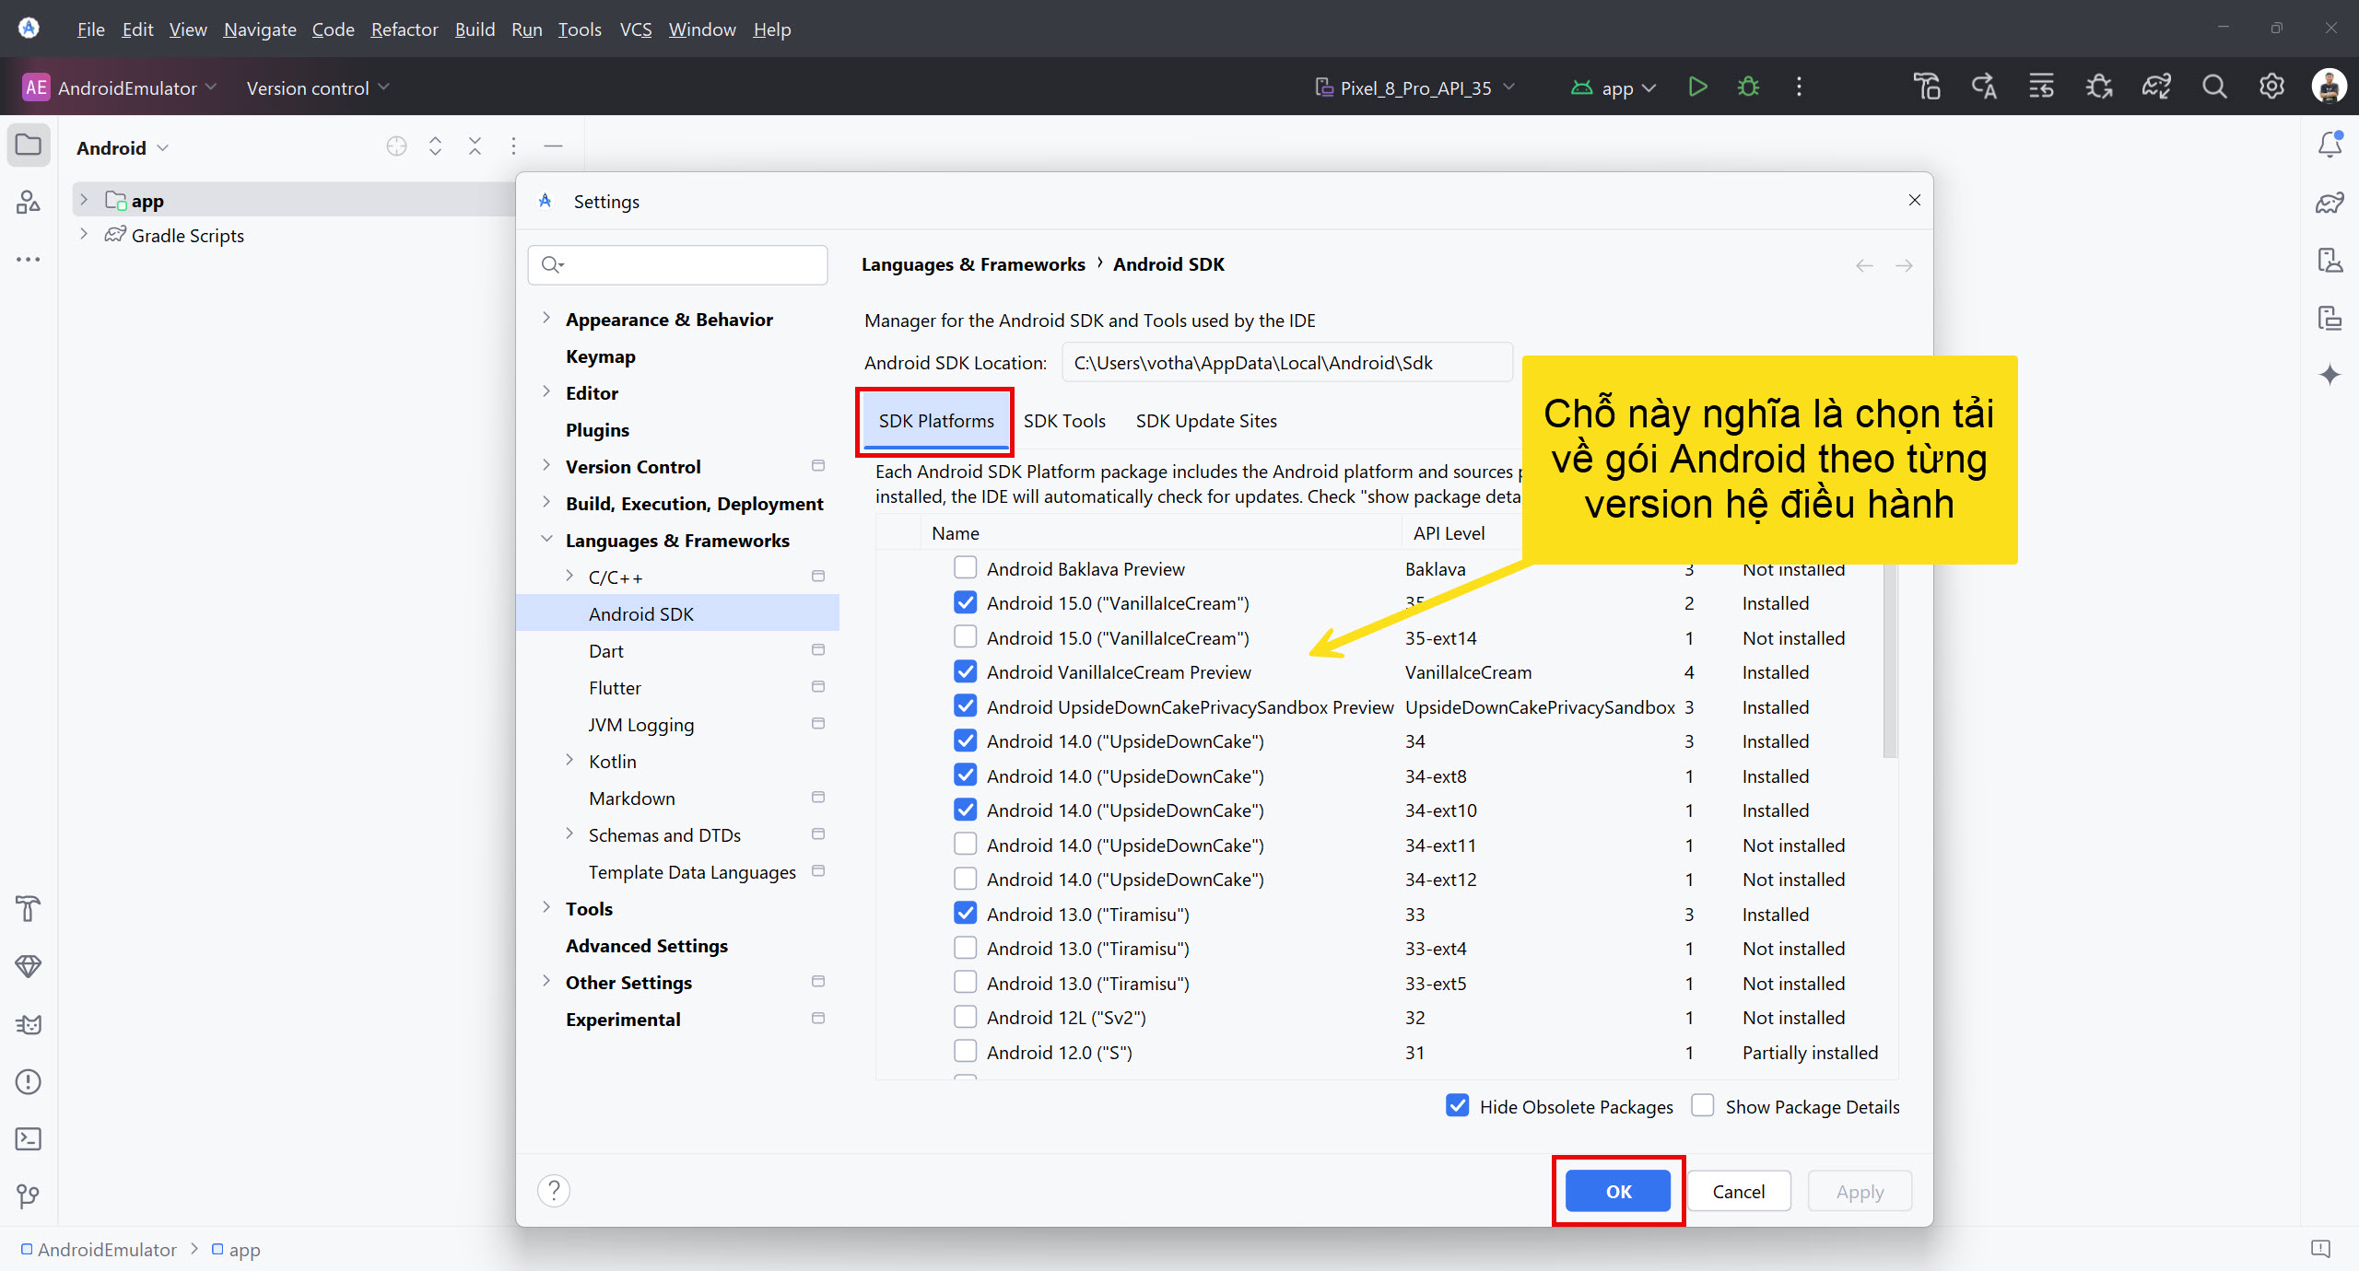Click the user account avatar icon

pos(2329,87)
